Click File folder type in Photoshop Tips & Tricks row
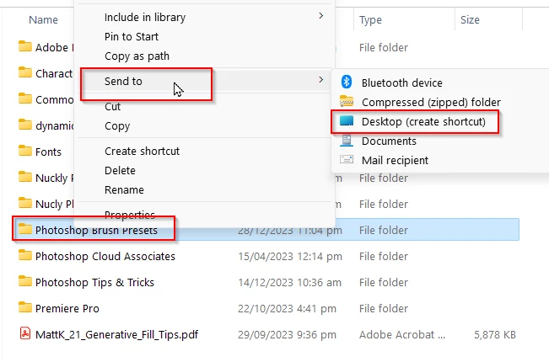The width and height of the screenshot is (549, 362). tap(384, 282)
